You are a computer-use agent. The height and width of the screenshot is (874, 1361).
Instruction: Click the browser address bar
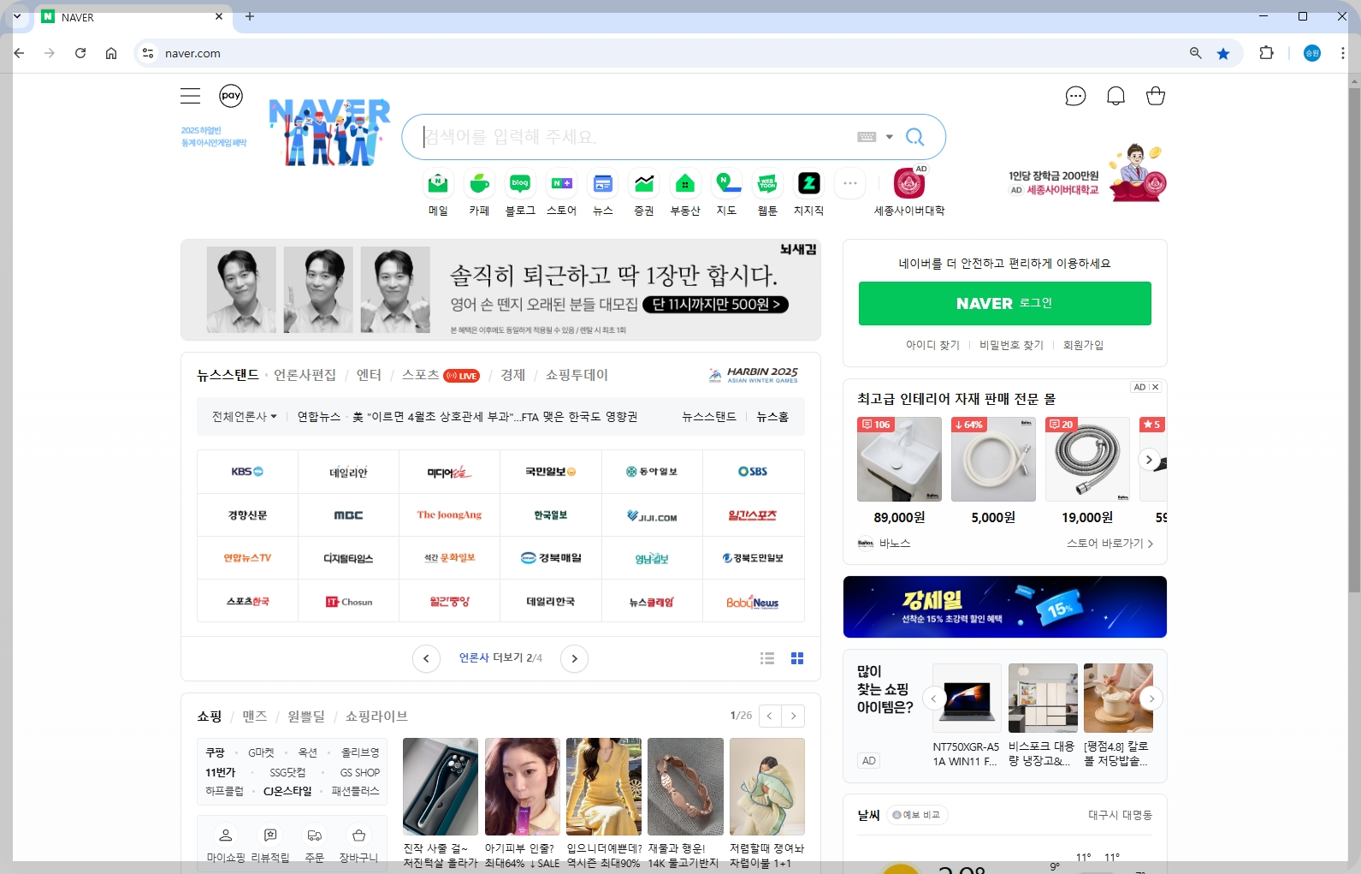click(667, 53)
